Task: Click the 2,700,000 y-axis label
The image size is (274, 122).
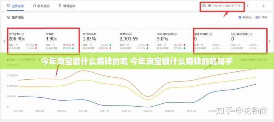Action: coord(12,75)
